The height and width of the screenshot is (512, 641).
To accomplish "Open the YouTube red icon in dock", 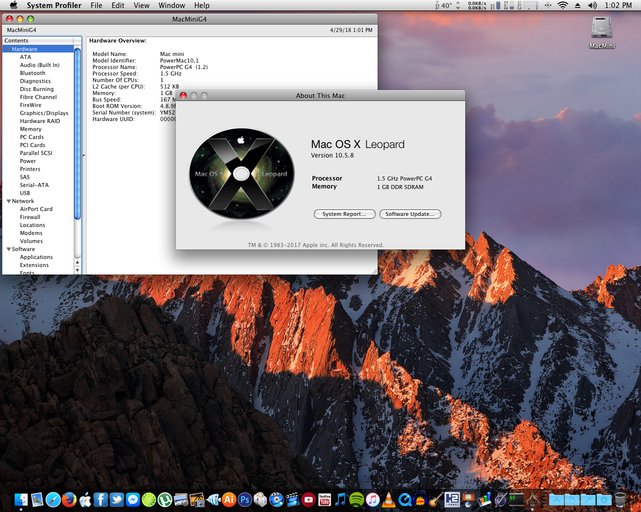I will [308, 499].
